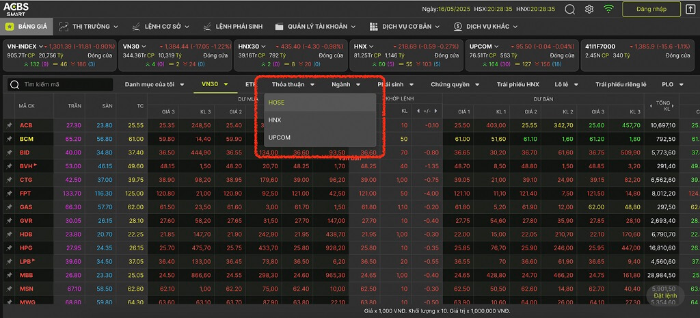Pin the BCM stock row
700x318 pixels.
9,139
